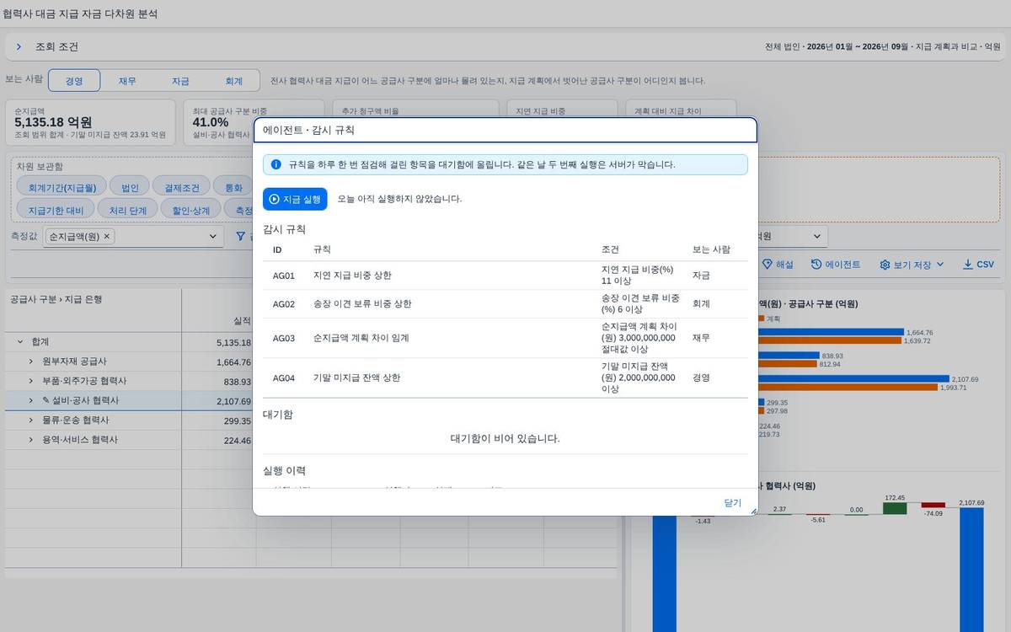Click the pencil icon on 설비·공사 협력사 row
This screenshot has height=632, width=1011.
pos(45,400)
